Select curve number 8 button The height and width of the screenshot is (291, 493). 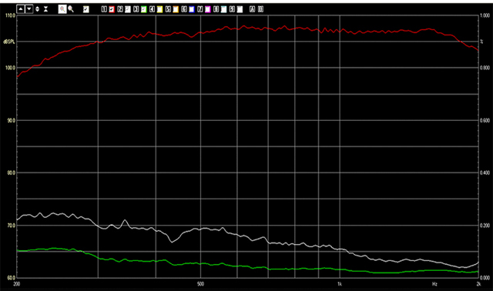[216, 9]
